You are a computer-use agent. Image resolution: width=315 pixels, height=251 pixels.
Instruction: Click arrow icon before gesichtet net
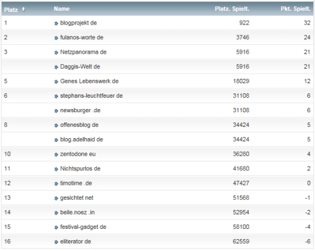[x=56, y=199]
